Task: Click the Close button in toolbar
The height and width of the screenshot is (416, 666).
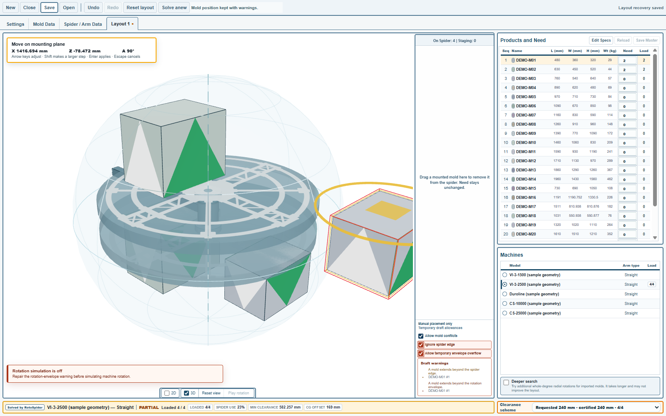Action: [30, 7]
